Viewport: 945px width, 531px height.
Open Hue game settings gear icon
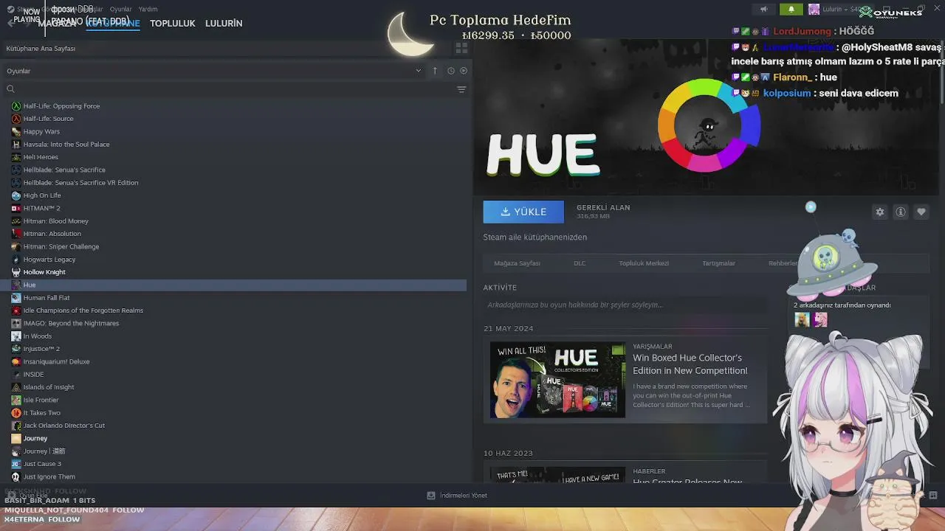(880, 212)
